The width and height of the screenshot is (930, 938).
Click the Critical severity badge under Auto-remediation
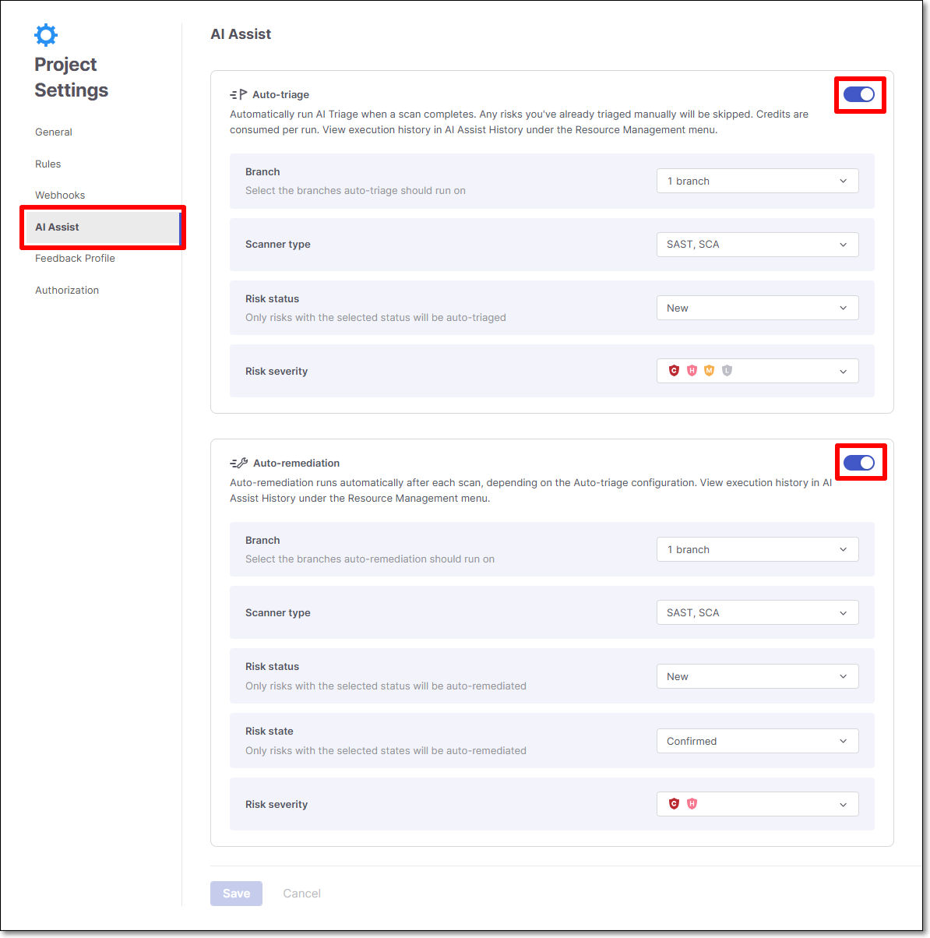tap(674, 804)
